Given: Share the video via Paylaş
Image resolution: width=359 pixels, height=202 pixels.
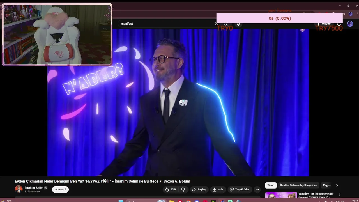Looking at the screenshot, I should [199, 190].
